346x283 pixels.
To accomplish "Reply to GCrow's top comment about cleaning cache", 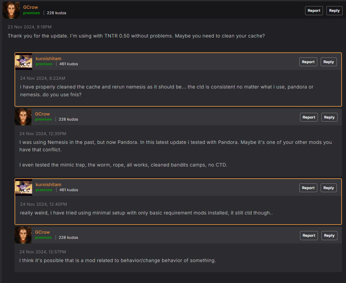I will (334, 10).
